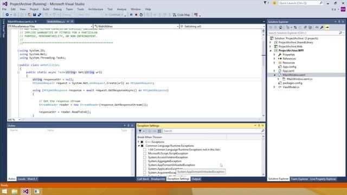The height and width of the screenshot is (195, 347).
Task: Switch to the Breakpoints tab
Action: (x=158, y=179)
